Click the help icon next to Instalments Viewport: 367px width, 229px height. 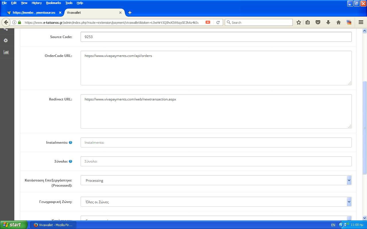[x=71, y=142]
